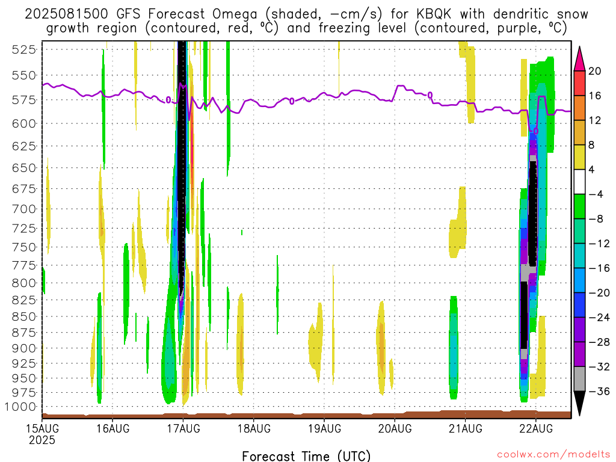Click the purple -24 to -28 colorbar swatch
The height and width of the screenshot is (462, 616).
[579, 329]
